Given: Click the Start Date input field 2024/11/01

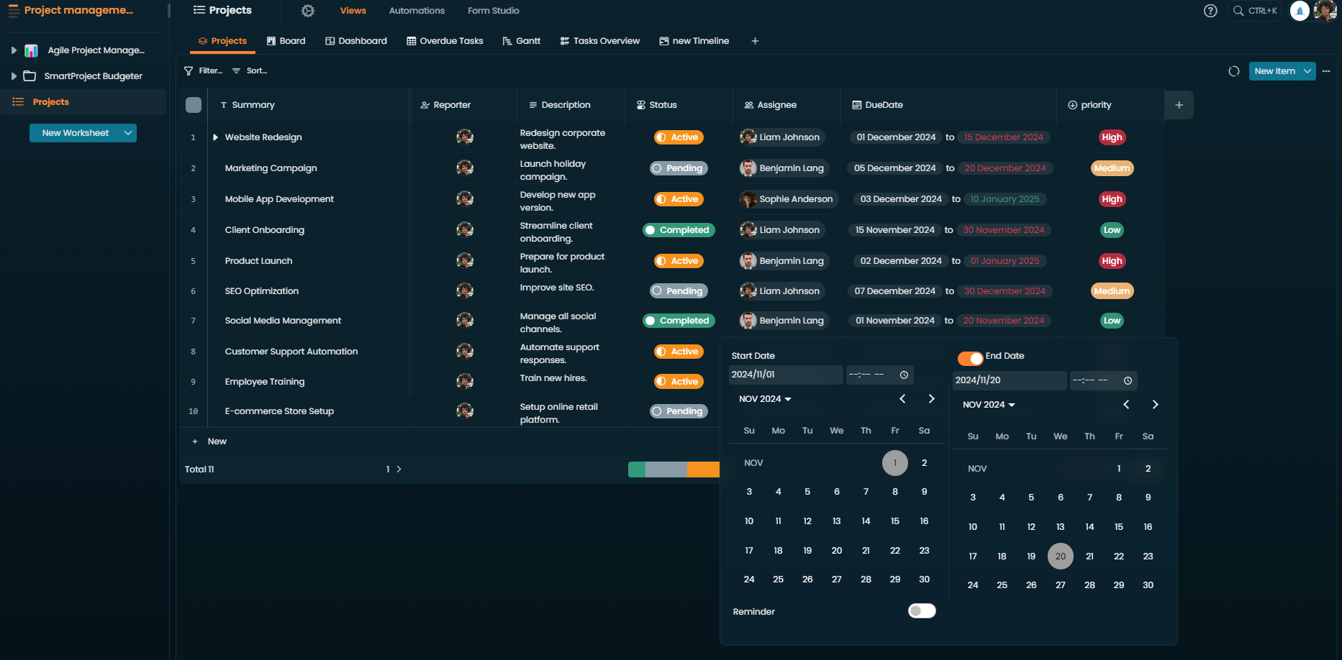Looking at the screenshot, I should 785,375.
